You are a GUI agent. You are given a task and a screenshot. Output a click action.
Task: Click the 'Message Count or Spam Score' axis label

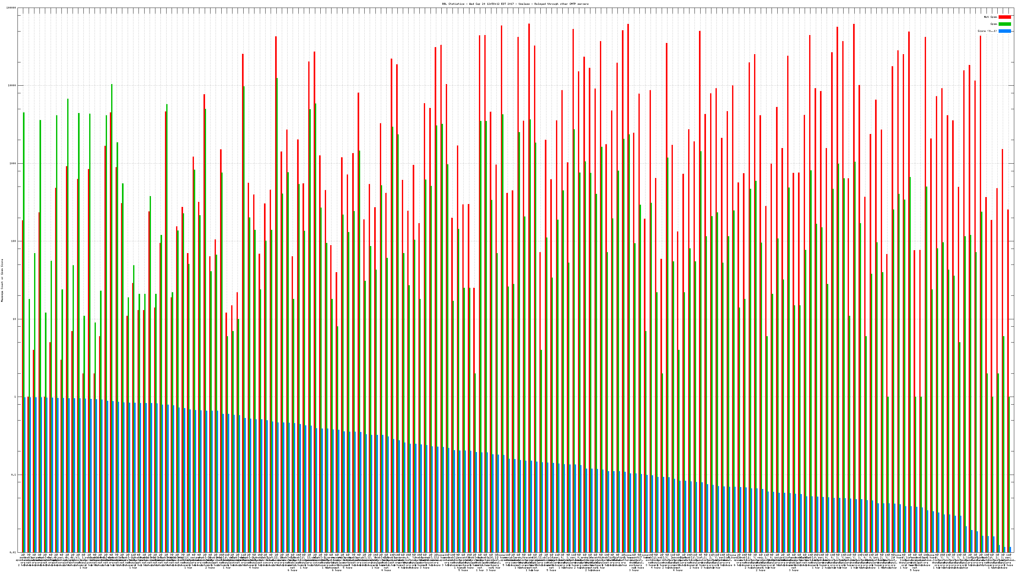point(2,280)
